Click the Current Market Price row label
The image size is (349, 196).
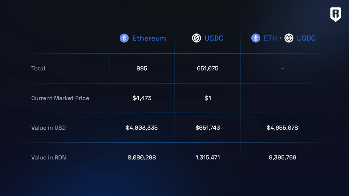pyautogui.click(x=60, y=98)
